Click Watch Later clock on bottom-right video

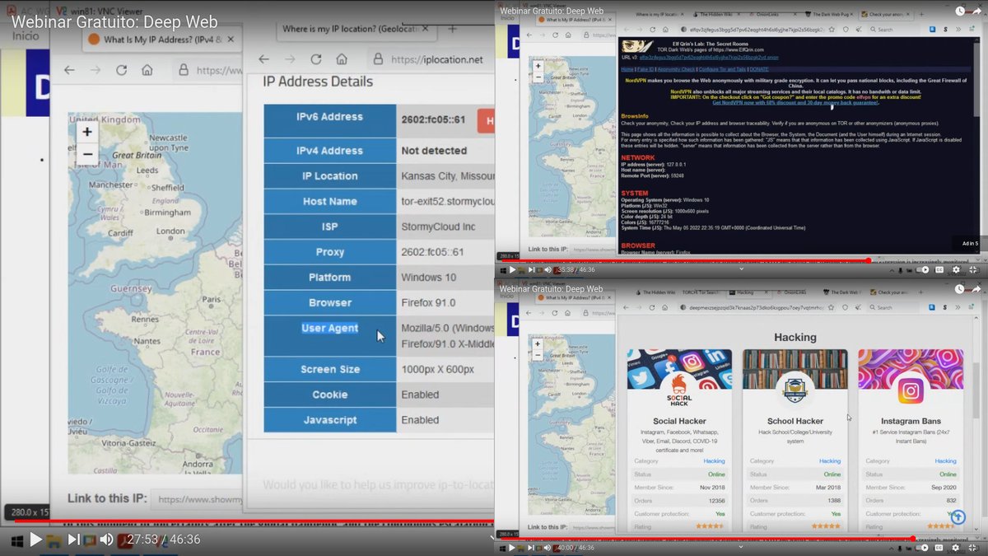(x=960, y=289)
